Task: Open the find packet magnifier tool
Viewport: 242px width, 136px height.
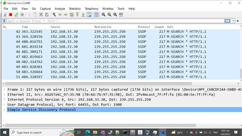Action: [x=54, y=15]
